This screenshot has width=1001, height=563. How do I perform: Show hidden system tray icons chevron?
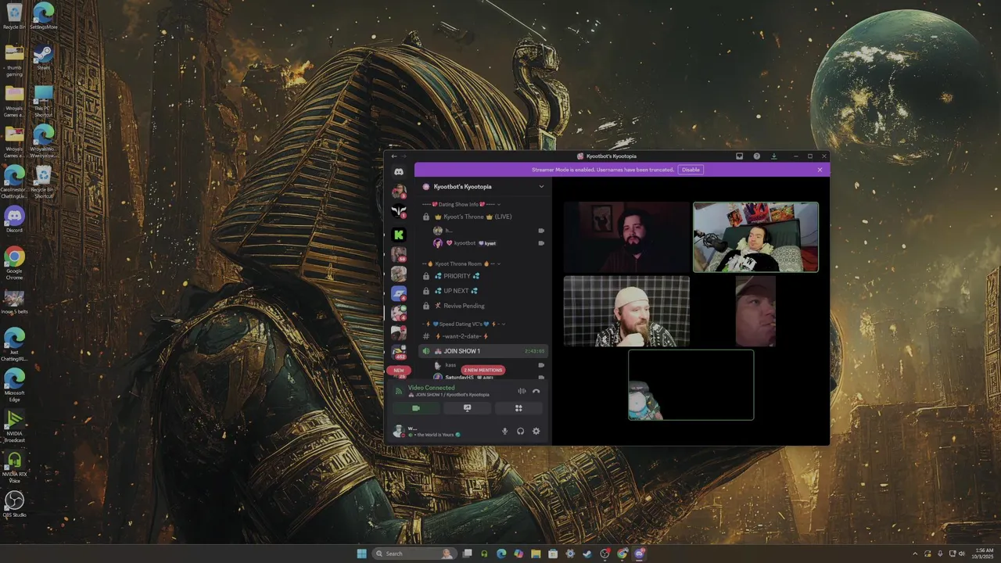(916, 554)
